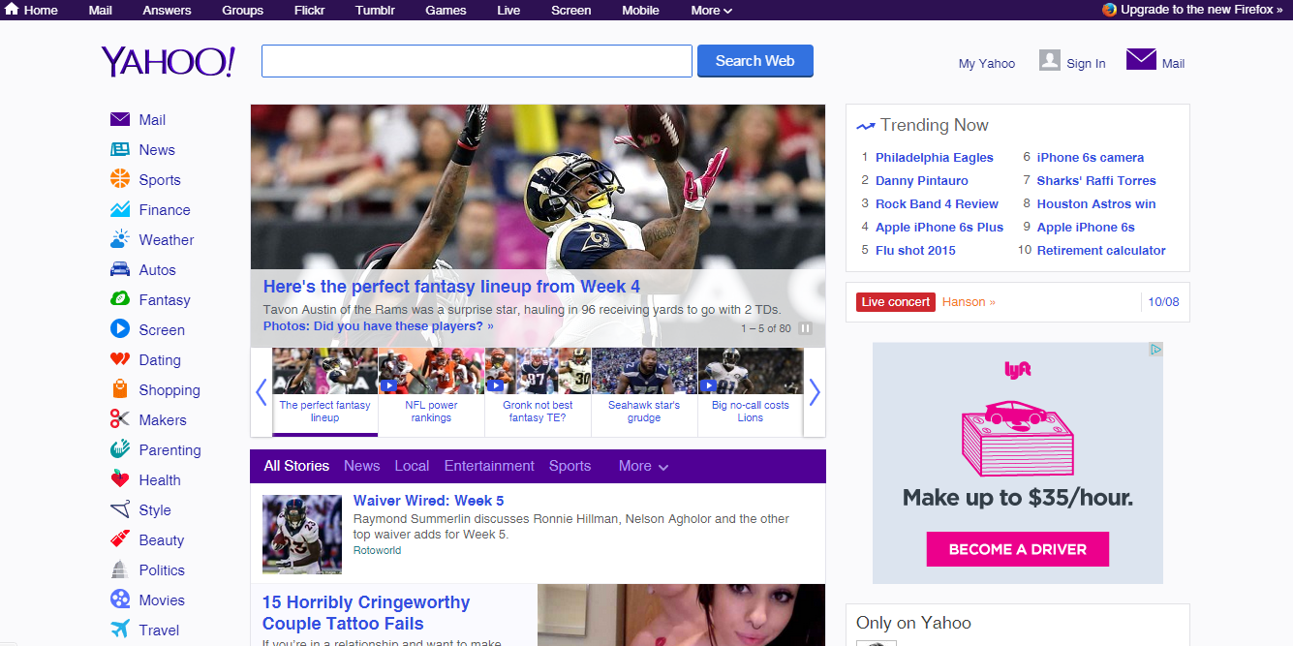Screen dimensions: 1293x646
Task: Click the Live concert red badge
Action: tap(896, 302)
